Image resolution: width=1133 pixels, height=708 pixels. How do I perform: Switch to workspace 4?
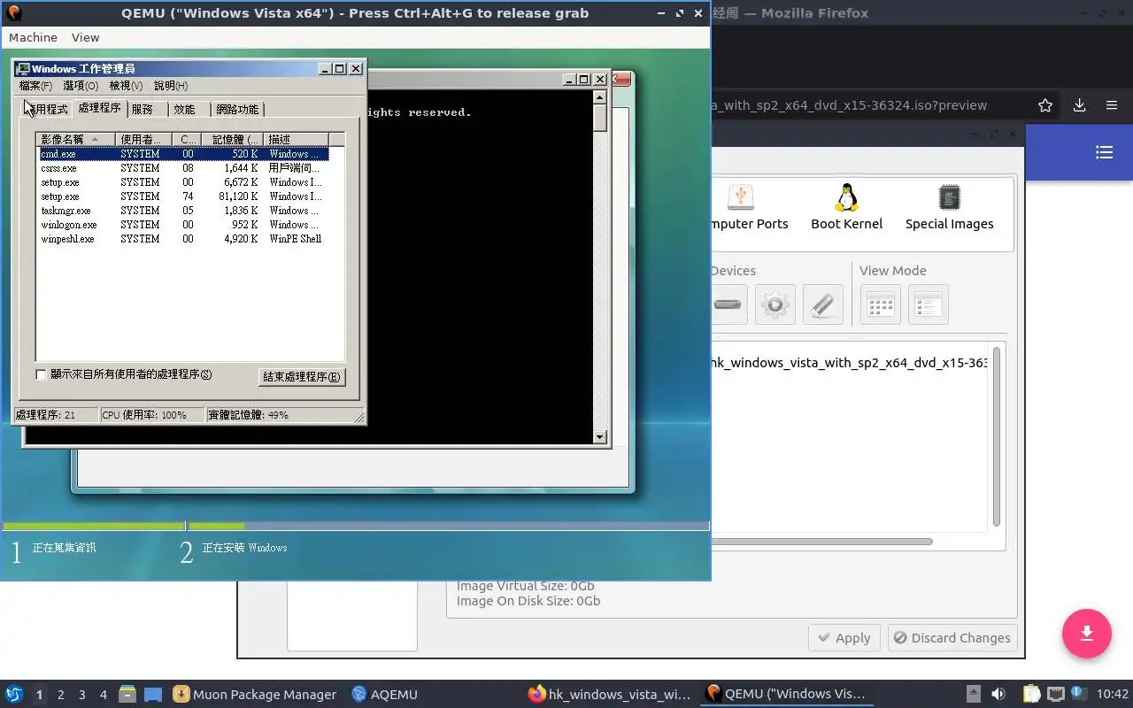[104, 695]
